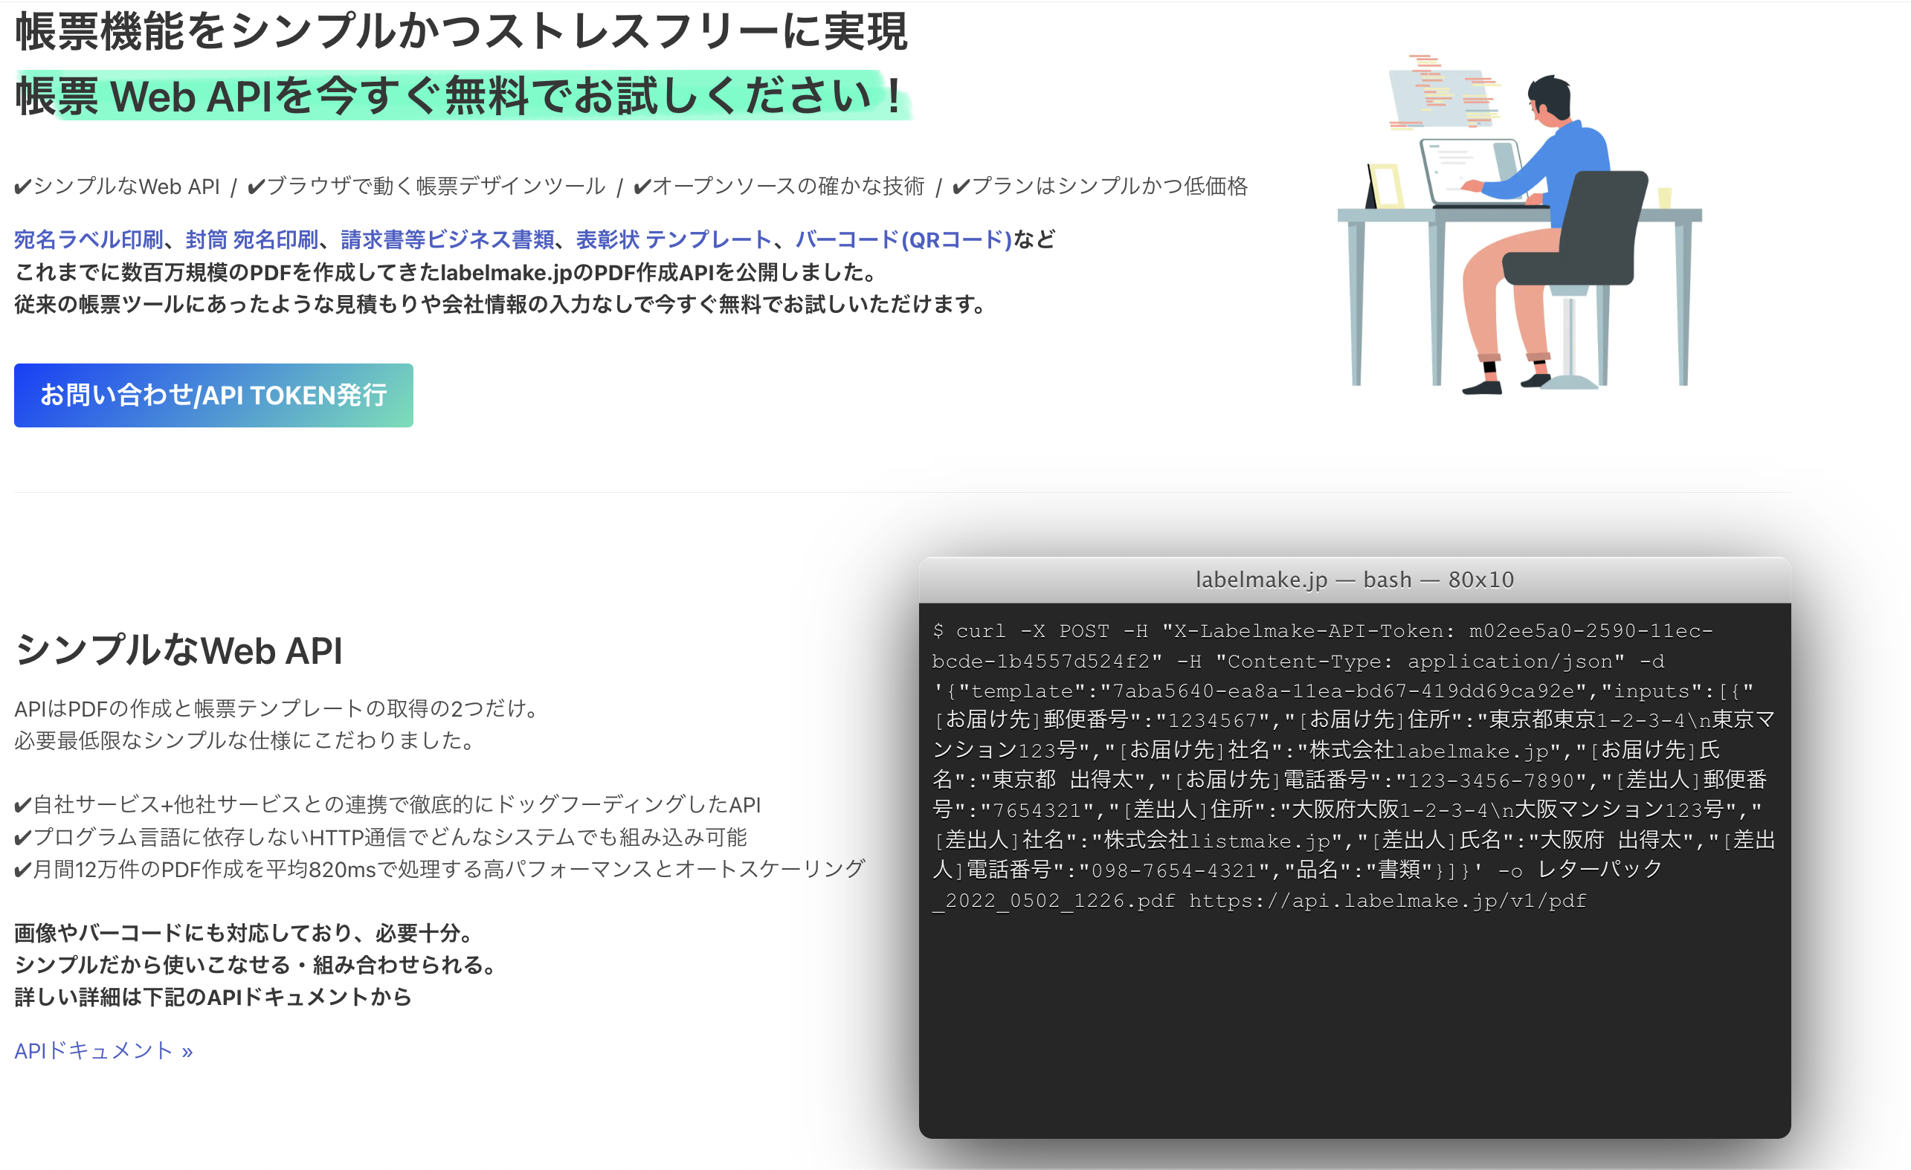Follow the 請求書等ビジネス書類 link
Viewport: 1911px width, 1170px height.
448,239
